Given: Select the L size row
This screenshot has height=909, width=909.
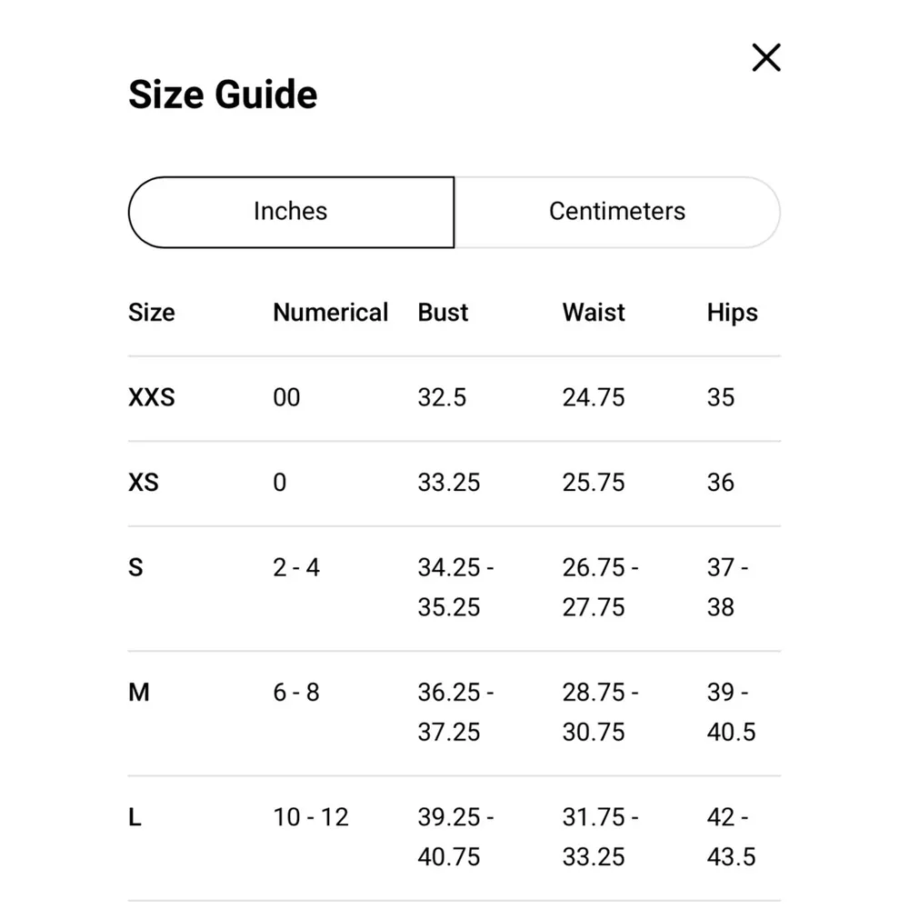Looking at the screenshot, I should point(135,817).
